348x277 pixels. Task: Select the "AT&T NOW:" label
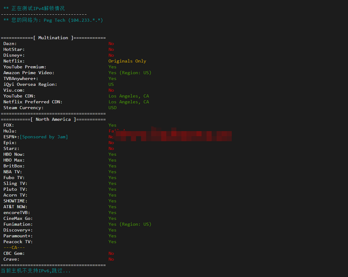15,207
